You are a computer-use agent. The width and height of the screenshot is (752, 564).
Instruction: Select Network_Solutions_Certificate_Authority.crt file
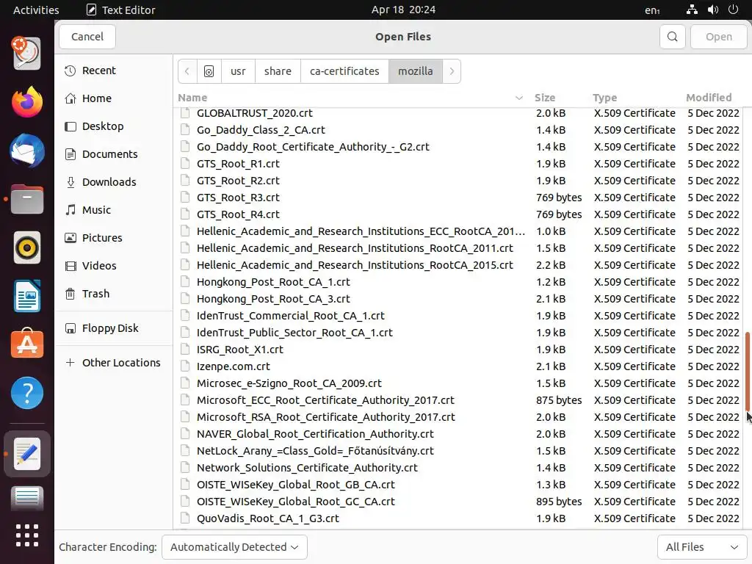(460, 468)
